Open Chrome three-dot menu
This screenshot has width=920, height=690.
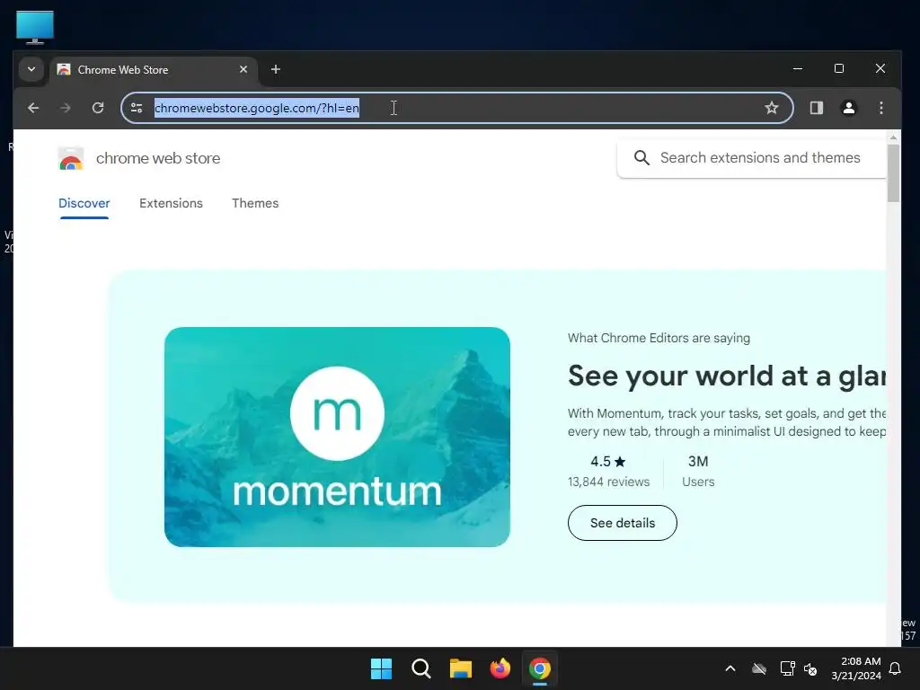click(x=880, y=108)
